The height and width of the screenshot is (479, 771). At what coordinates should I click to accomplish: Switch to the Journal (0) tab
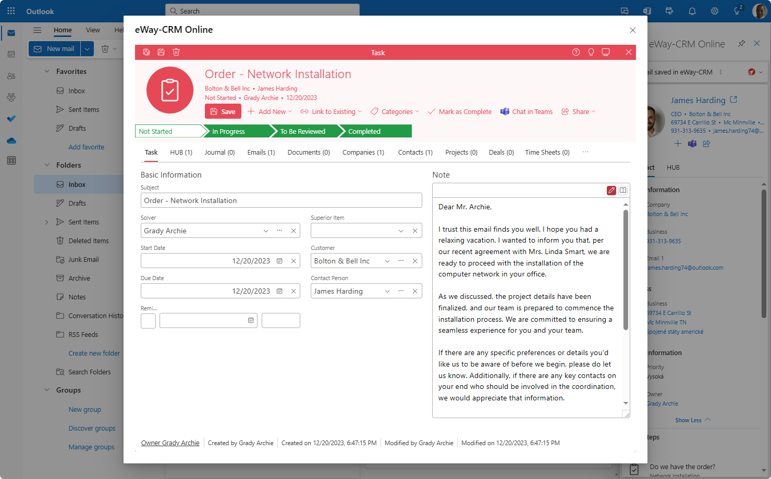point(219,153)
